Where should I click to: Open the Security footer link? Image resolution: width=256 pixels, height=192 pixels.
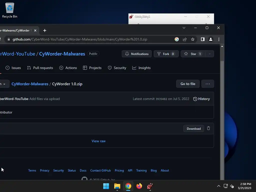(58, 170)
